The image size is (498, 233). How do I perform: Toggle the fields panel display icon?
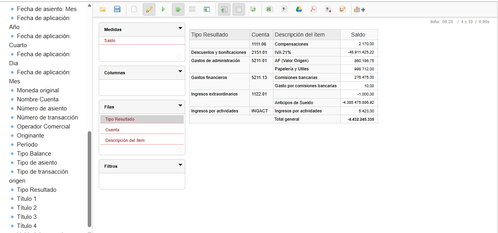point(192,9)
